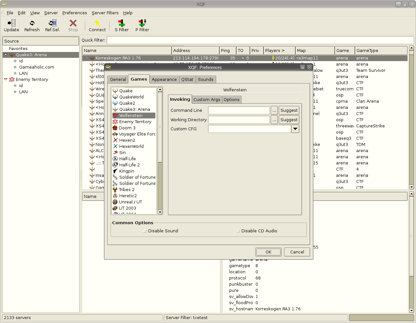The height and width of the screenshot is (323, 416).
Task: Select Heretic2 in the games list
Action: (134, 196)
